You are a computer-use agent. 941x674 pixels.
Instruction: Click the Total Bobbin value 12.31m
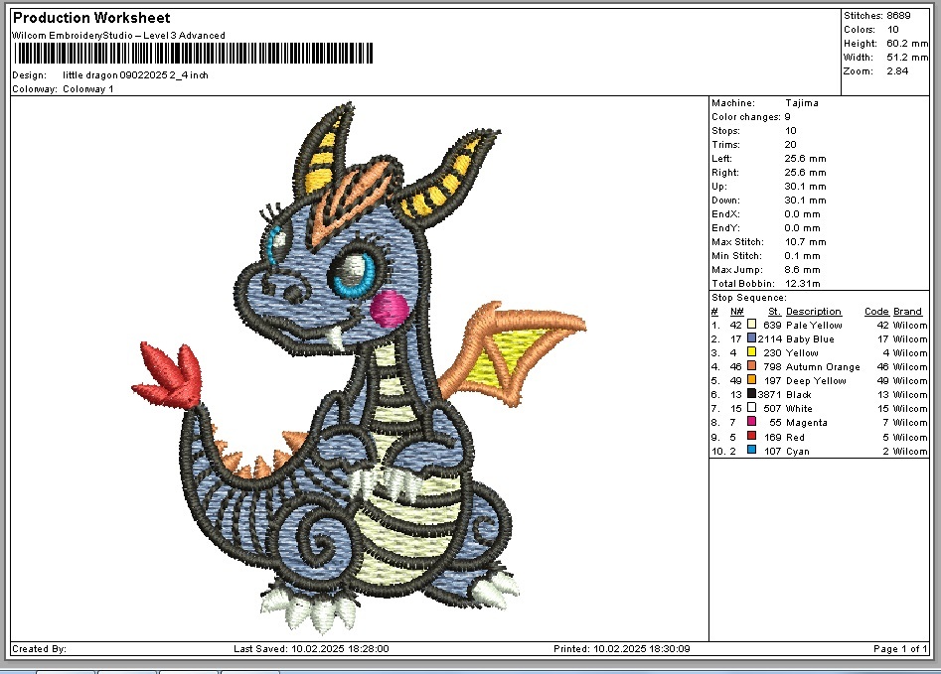click(x=805, y=284)
